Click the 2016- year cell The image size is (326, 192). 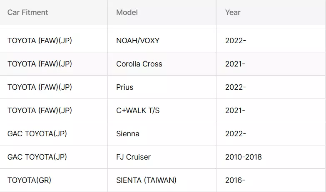(271, 180)
